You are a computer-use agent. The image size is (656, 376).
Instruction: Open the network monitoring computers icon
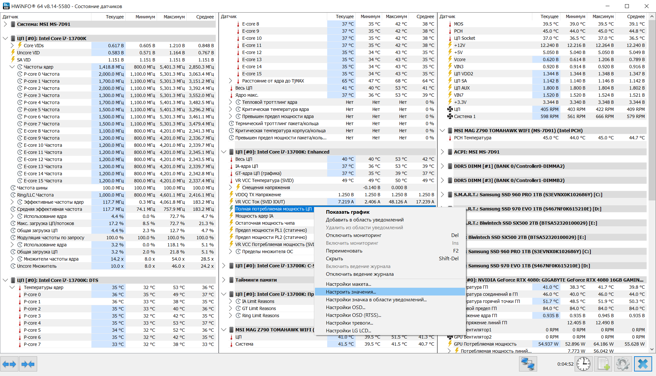click(528, 364)
